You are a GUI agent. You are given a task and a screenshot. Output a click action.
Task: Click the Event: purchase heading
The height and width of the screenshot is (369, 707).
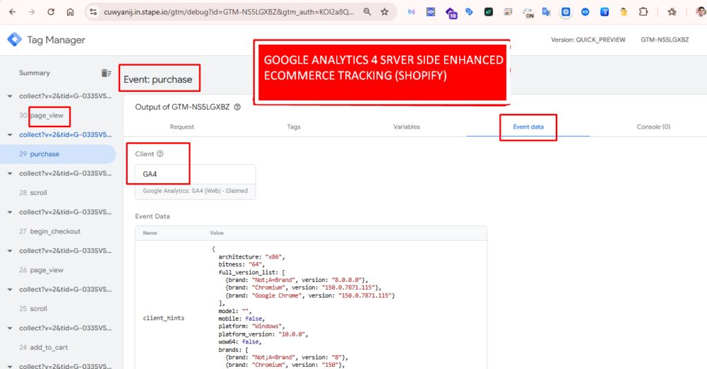click(158, 79)
